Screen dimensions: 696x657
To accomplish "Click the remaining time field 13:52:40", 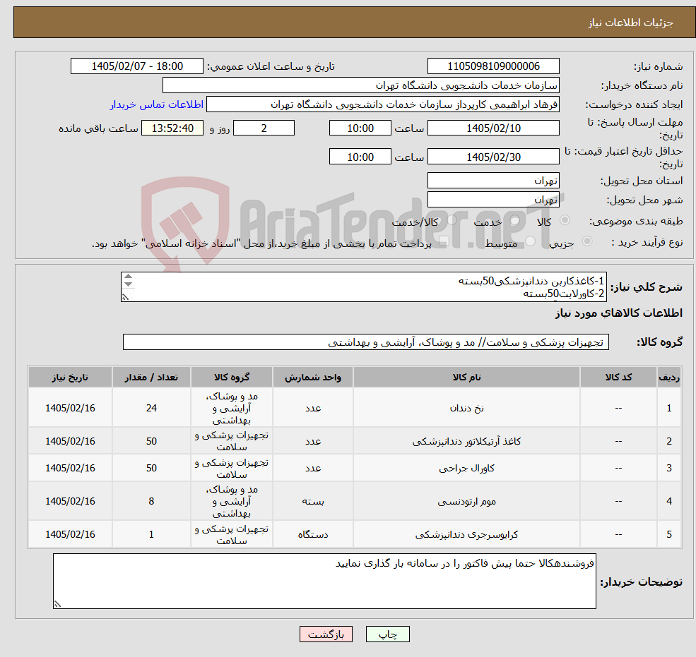I will pyautogui.click(x=172, y=128).
